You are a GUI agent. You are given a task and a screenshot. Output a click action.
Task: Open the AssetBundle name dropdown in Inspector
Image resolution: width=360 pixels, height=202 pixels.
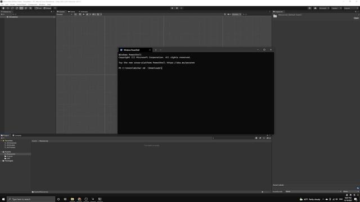click(x=313, y=191)
